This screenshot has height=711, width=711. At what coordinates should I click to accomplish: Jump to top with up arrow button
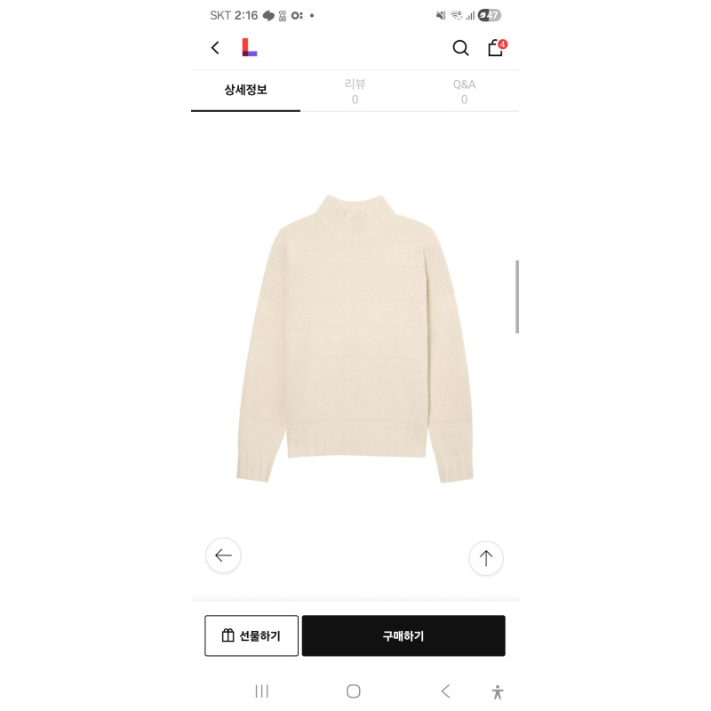486,558
